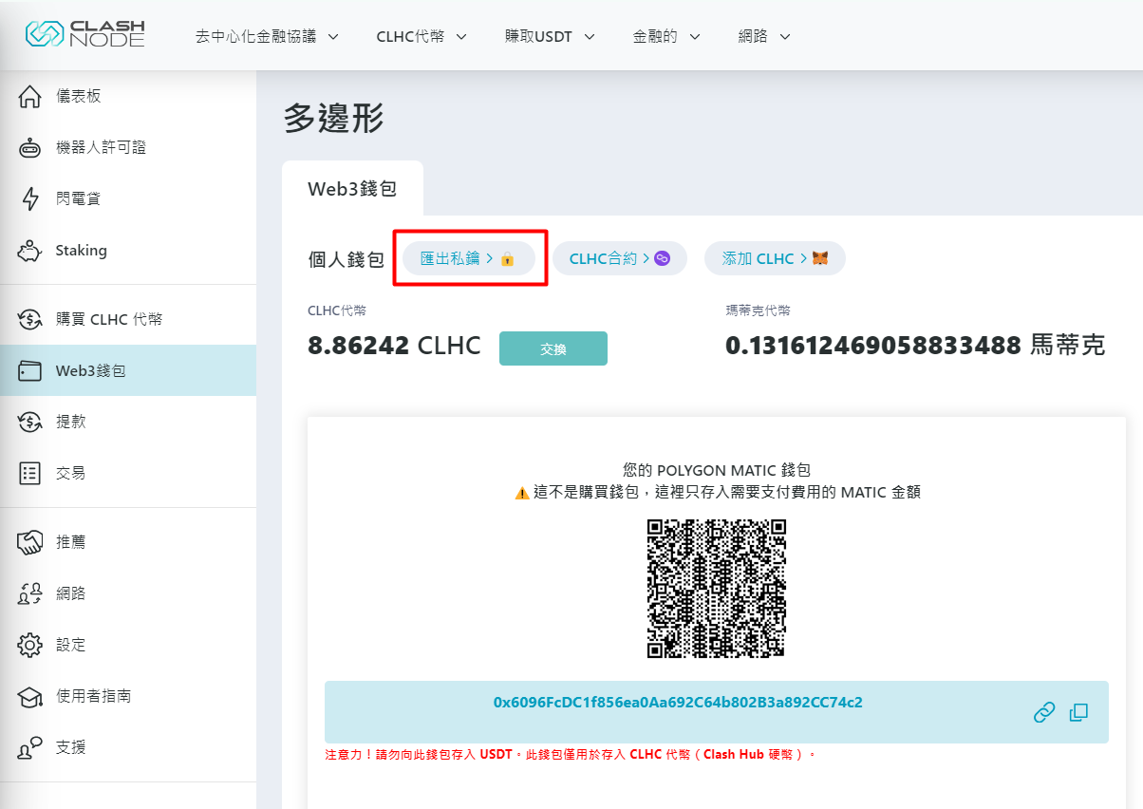1143x809 pixels.
Task: Click the MetaMask fox icon on 添加 CLHC
Action: point(819,258)
